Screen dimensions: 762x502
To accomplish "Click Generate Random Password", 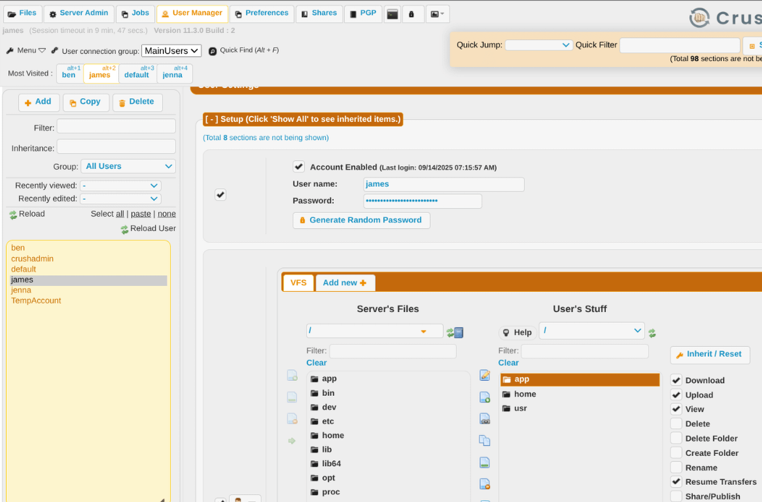I will pyautogui.click(x=361, y=220).
